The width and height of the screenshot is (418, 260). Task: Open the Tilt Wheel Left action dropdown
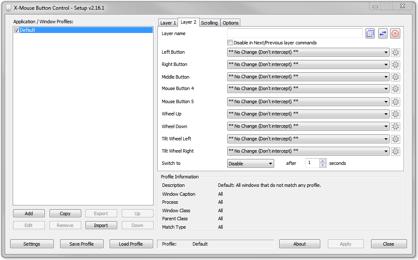[x=308, y=139]
